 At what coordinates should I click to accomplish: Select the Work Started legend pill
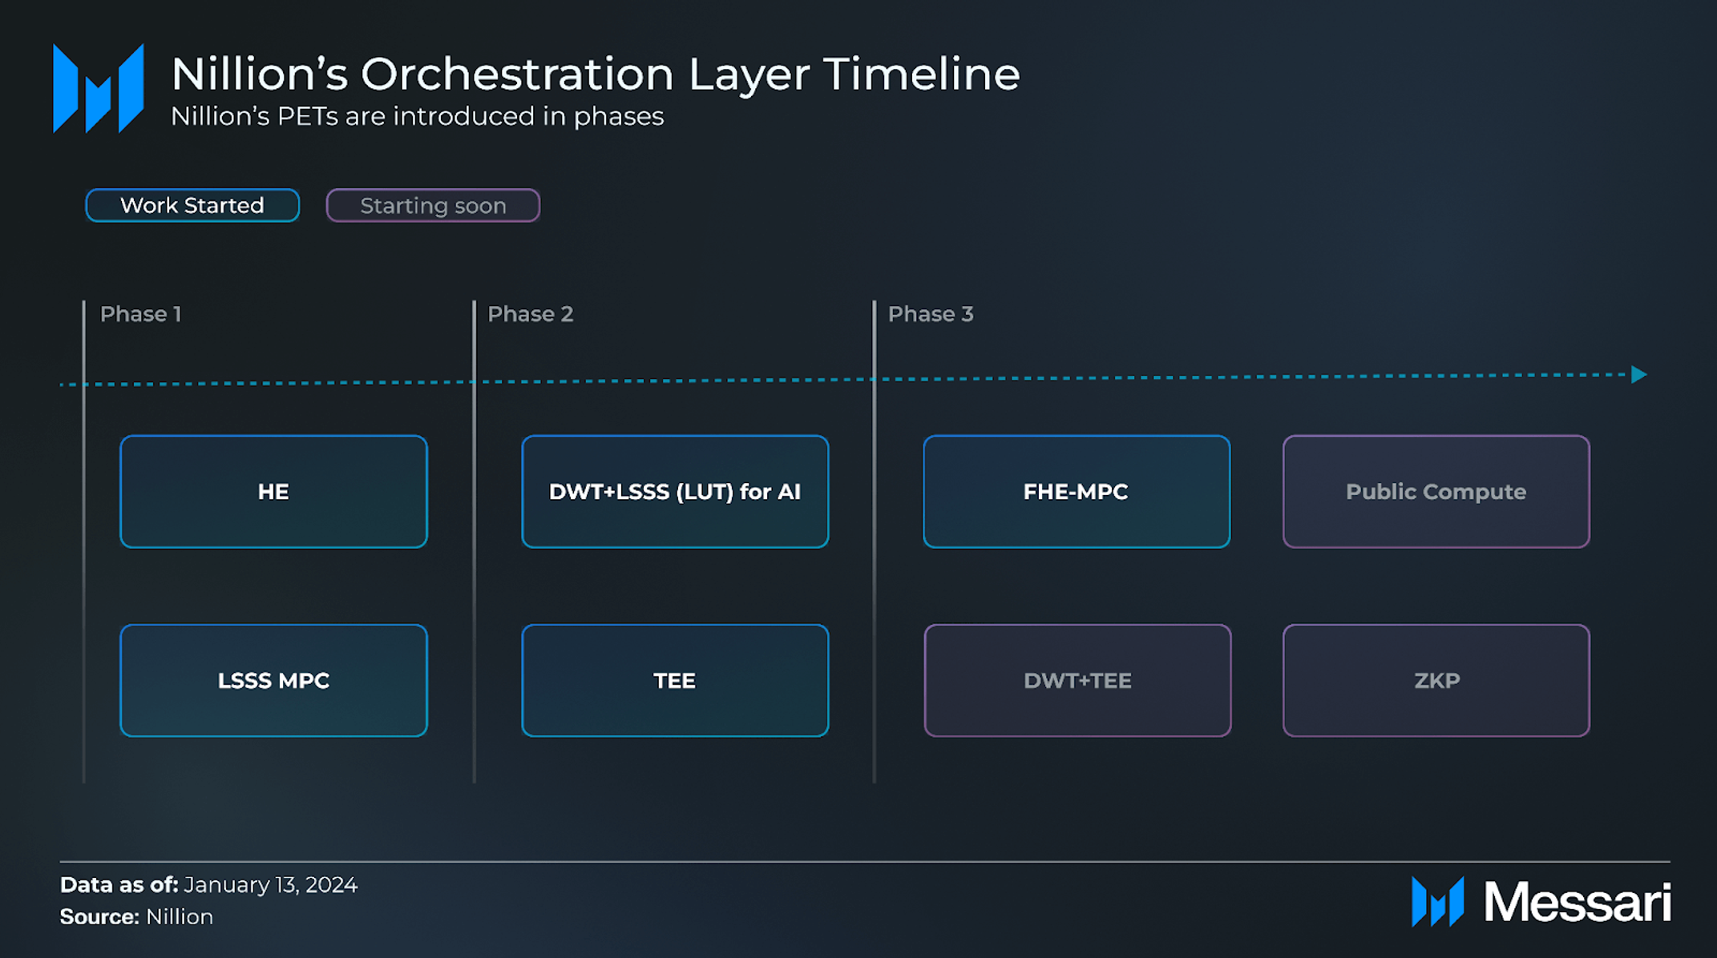coord(192,206)
